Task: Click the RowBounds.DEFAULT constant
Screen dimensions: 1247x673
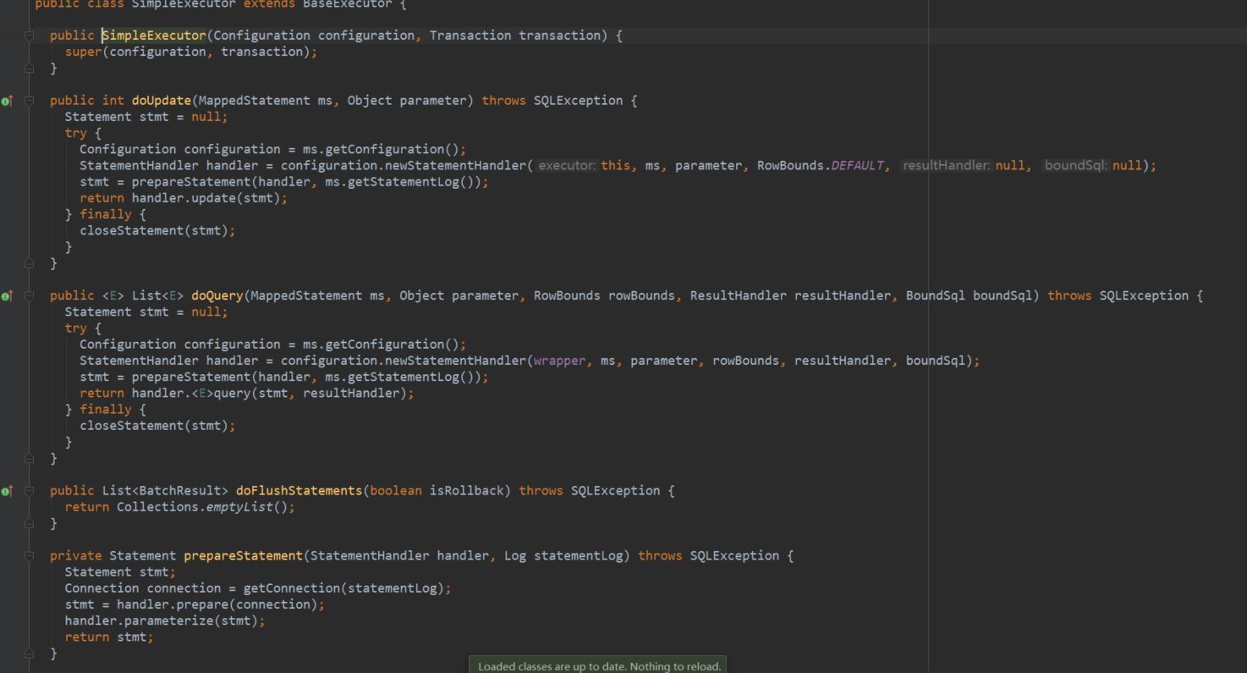Action: [x=821, y=166]
